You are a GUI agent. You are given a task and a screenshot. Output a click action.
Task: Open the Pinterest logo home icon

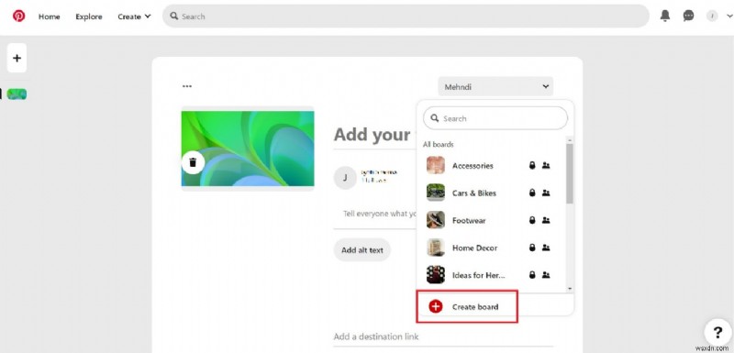[18, 16]
